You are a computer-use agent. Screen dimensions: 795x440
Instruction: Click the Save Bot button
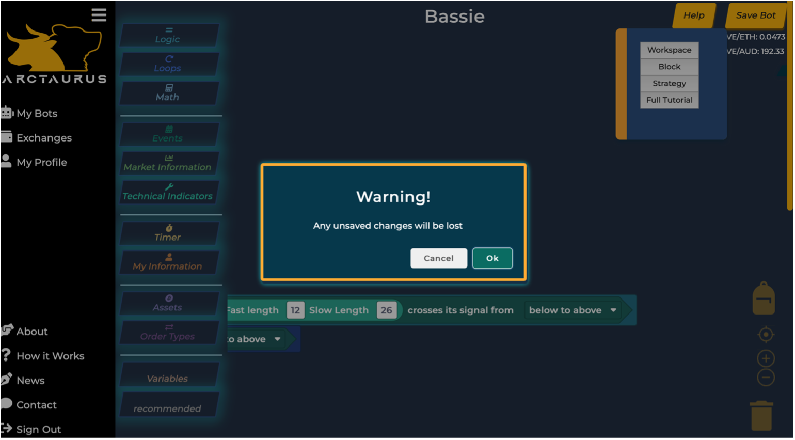click(755, 15)
